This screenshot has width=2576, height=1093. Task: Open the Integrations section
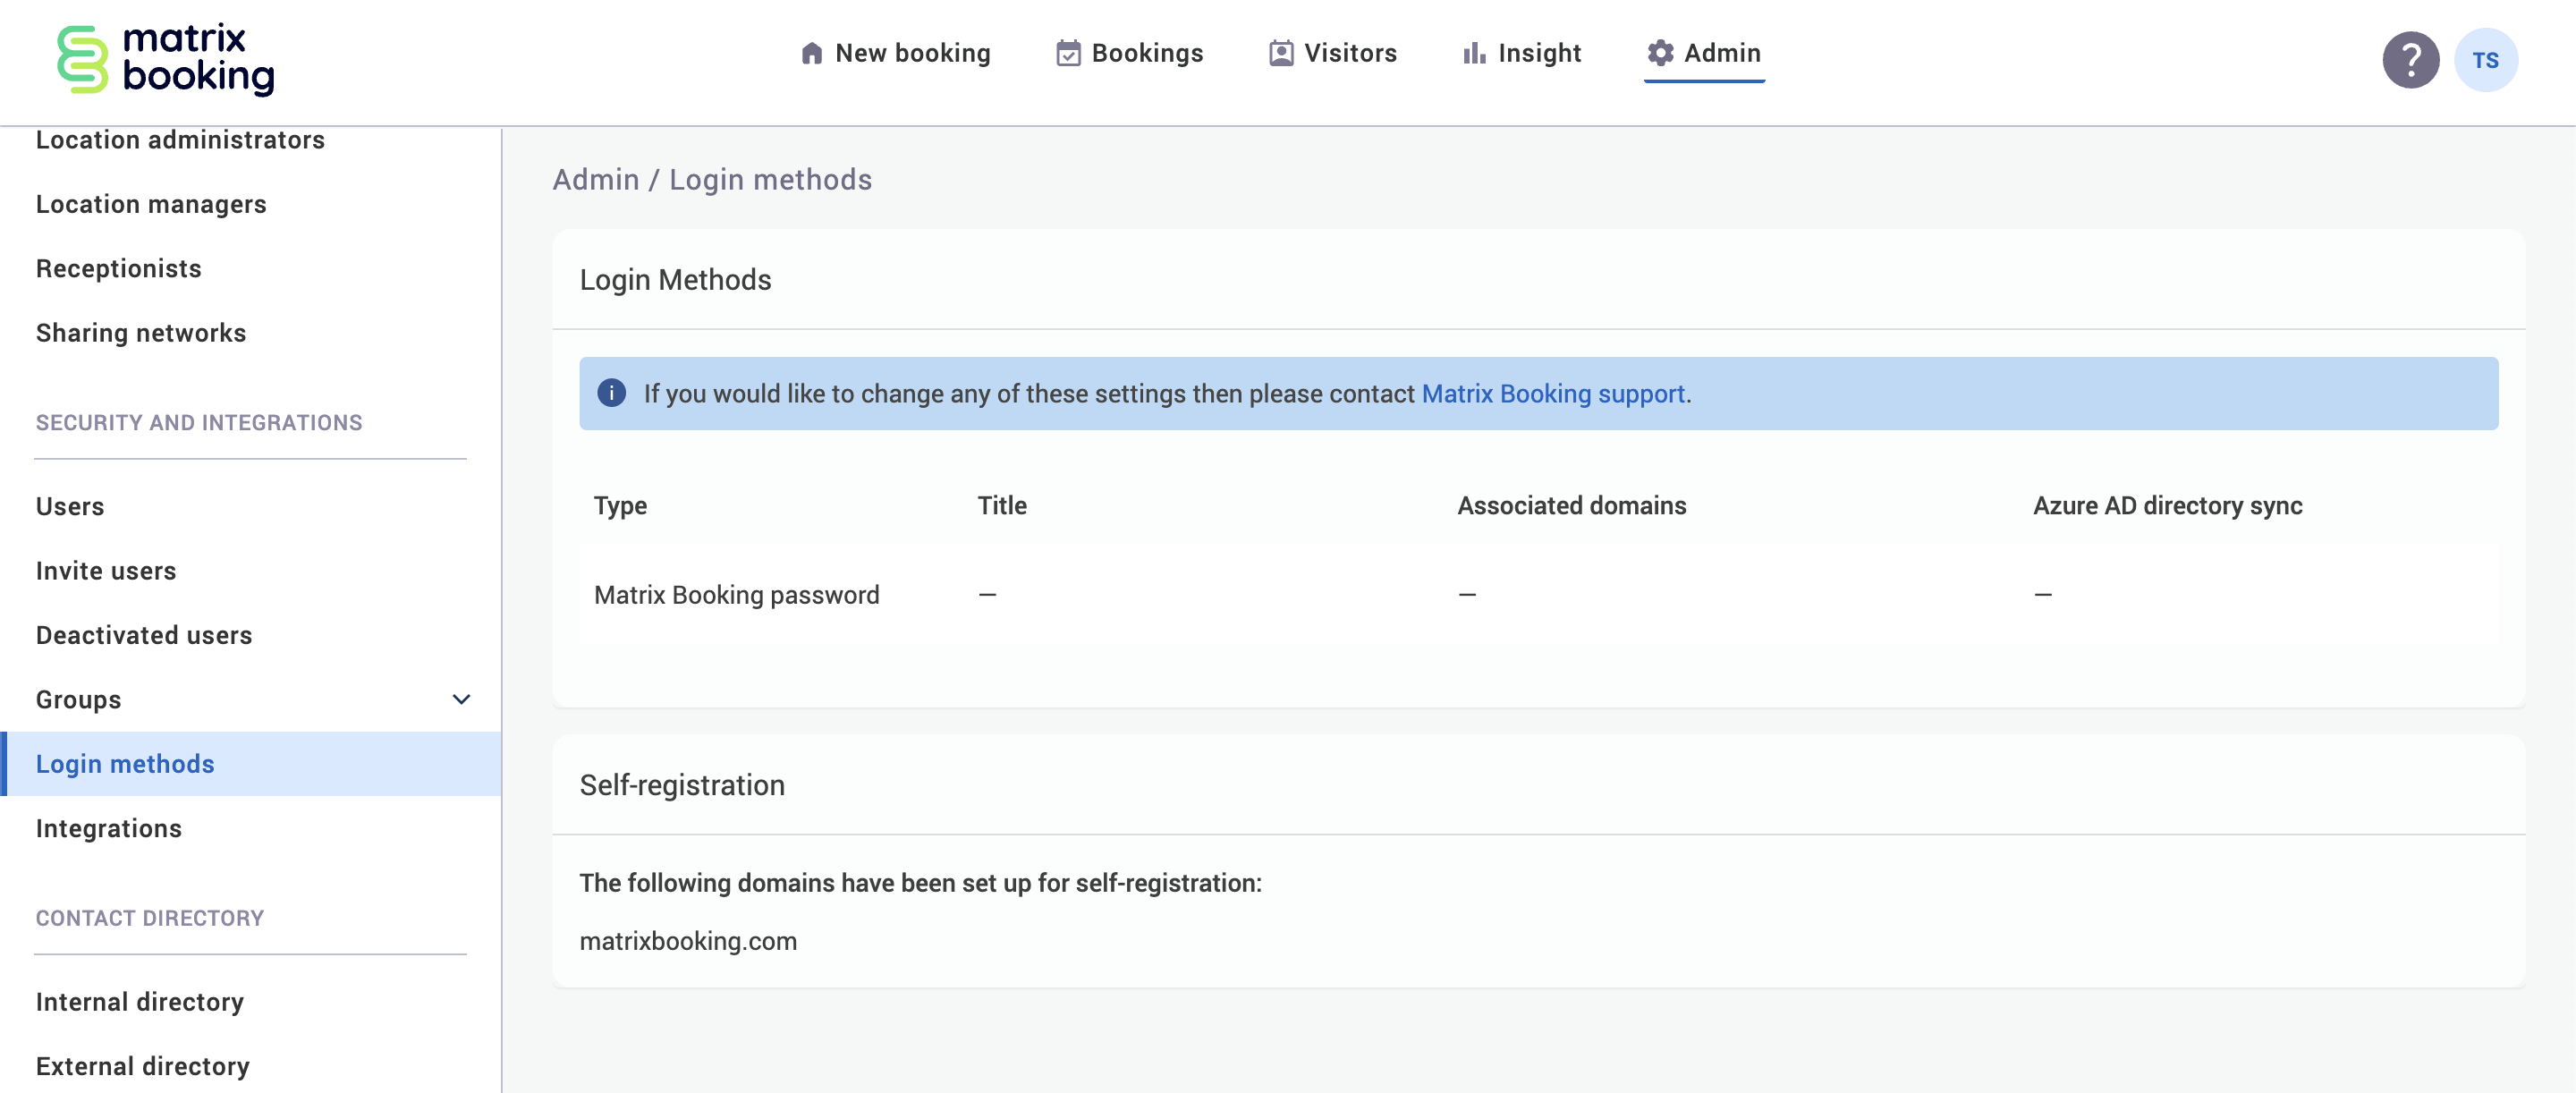pos(109,828)
